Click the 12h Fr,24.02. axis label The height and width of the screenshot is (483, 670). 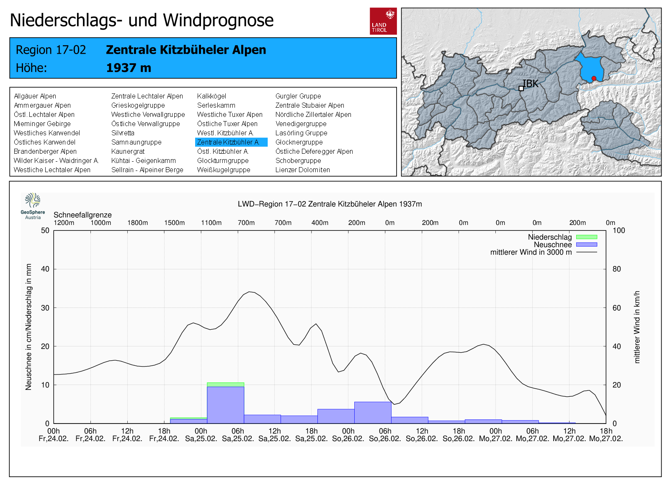[127, 435]
